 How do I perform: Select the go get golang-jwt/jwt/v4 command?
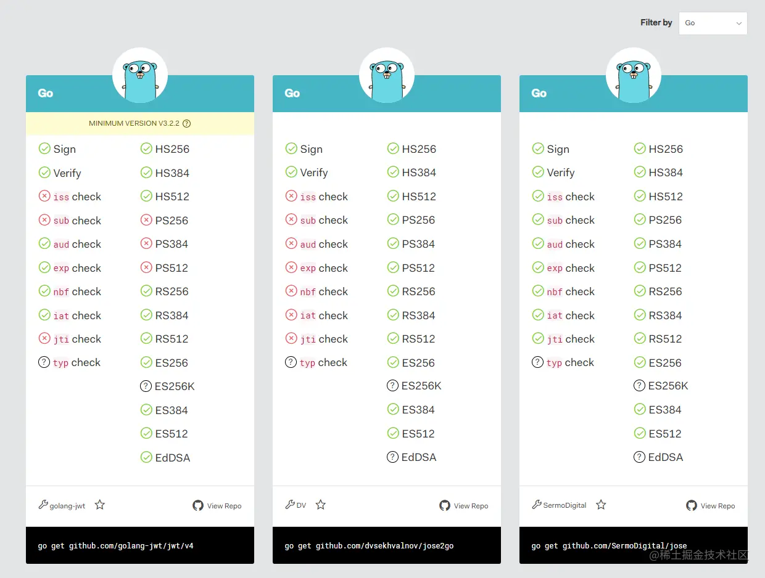coord(116,546)
